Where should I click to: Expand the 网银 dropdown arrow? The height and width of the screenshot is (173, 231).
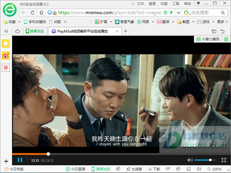click(x=153, y=22)
